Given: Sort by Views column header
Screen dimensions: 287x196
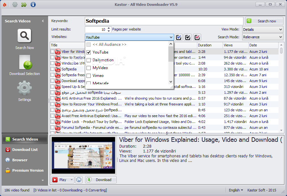Looking at the screenshot, I should pyautogui.click(x=236, y=45).
